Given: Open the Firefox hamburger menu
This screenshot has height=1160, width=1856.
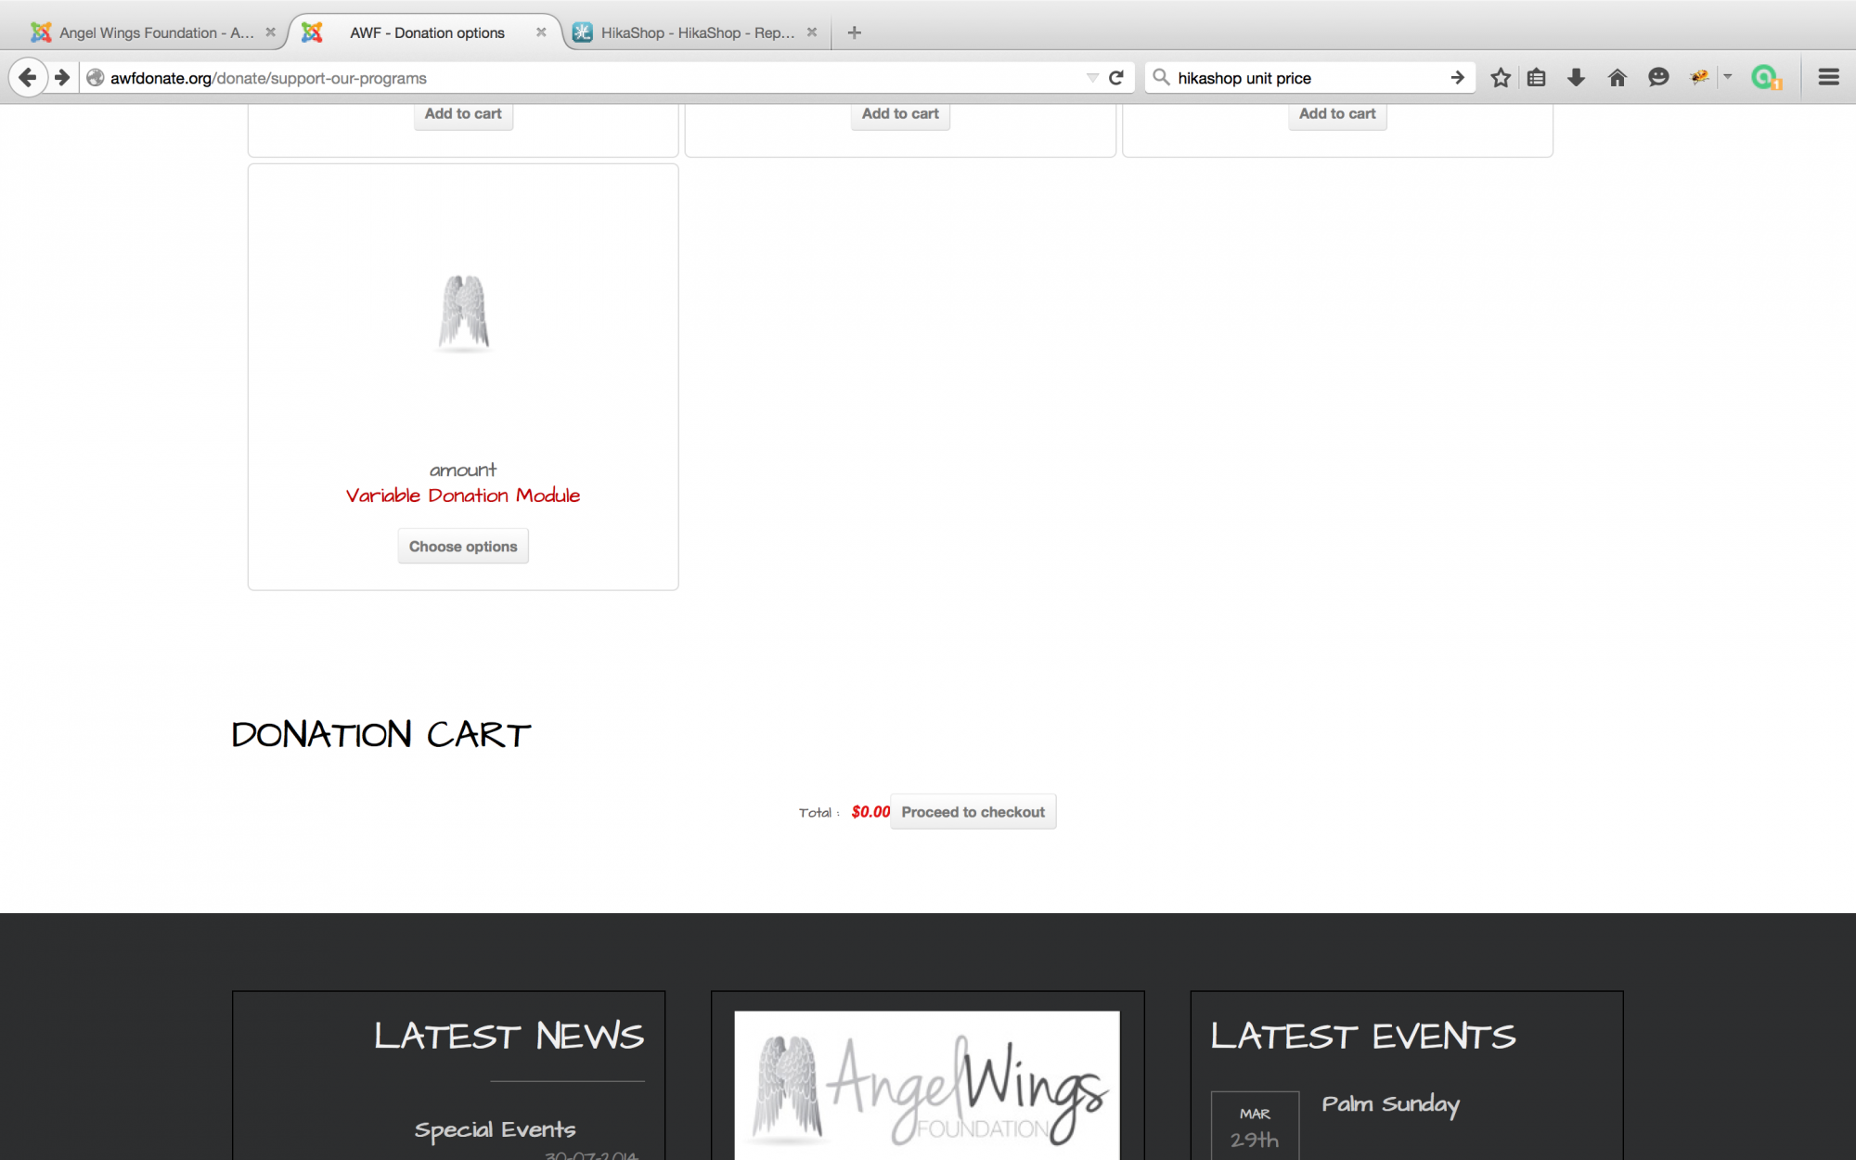Looking at the screenshot, I should pyautogui.click(x=1828, y=78).
